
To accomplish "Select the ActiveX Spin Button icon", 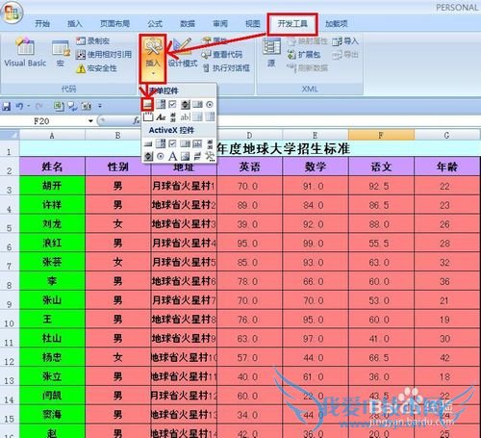I will (147, 156).
